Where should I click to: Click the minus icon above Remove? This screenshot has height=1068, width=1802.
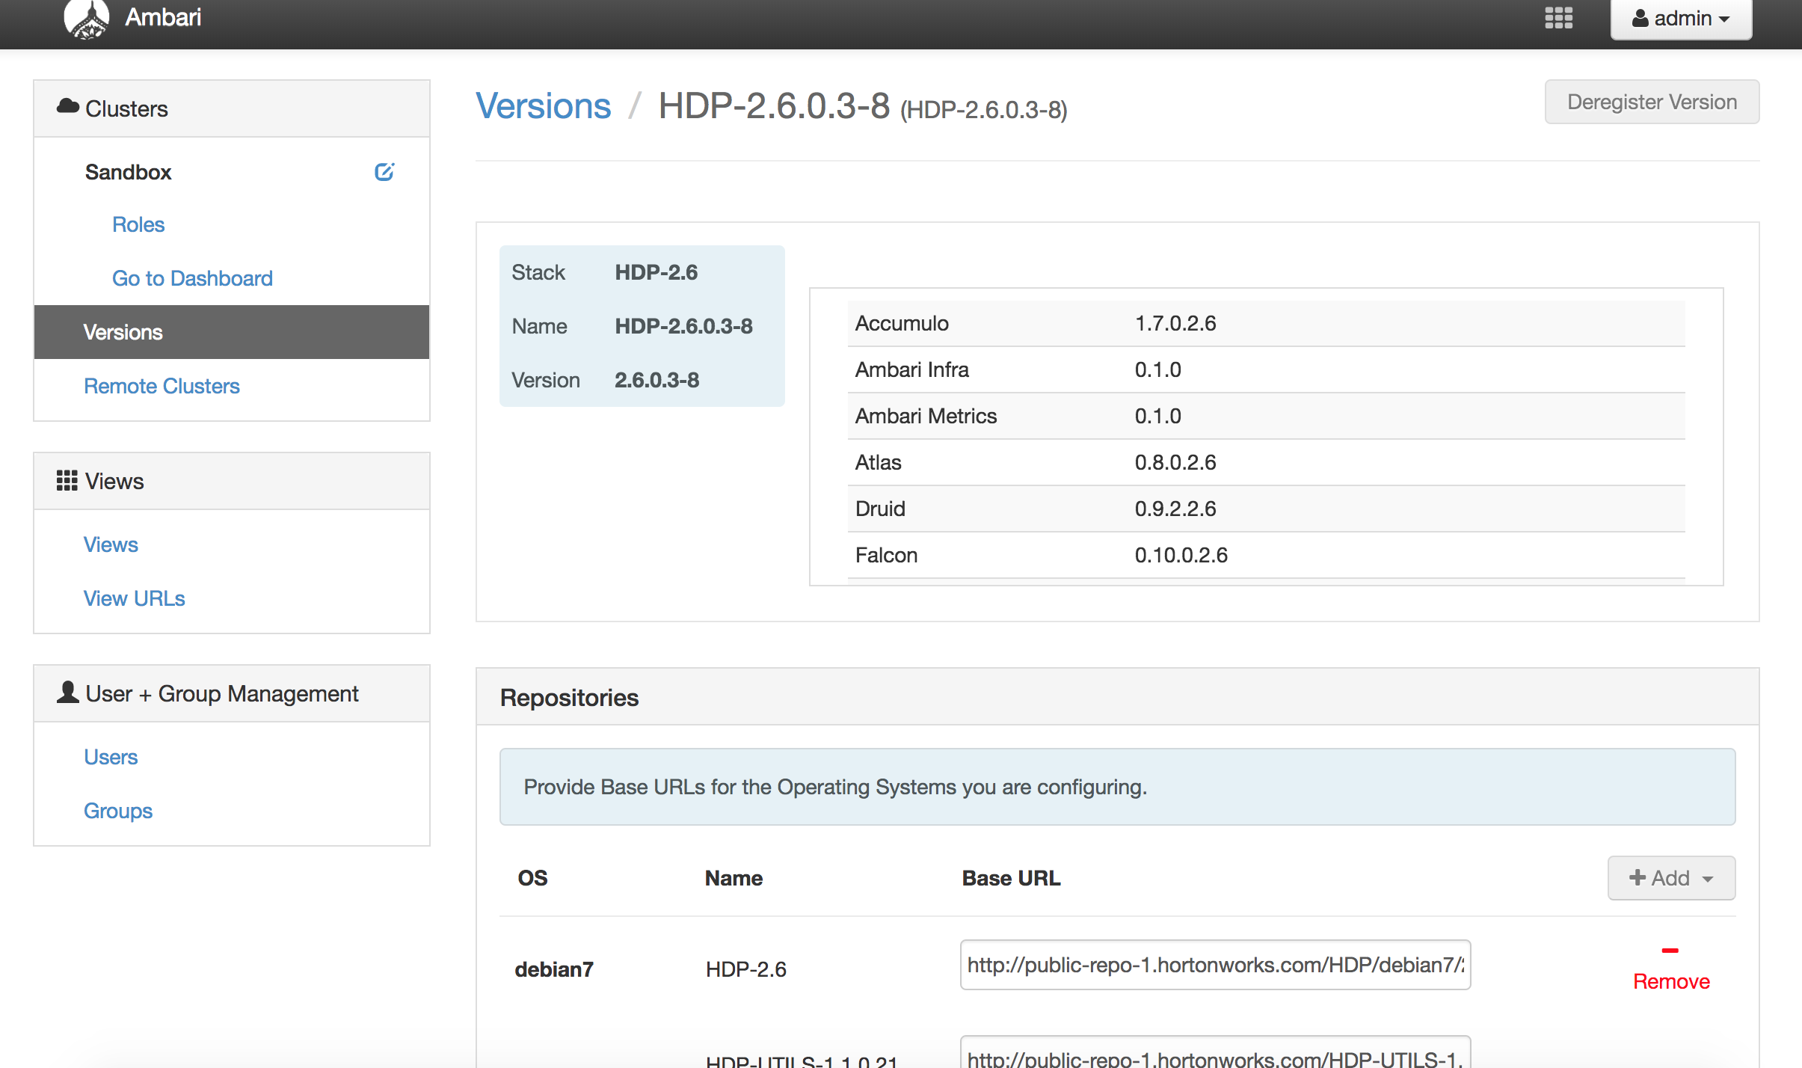coord(1670,951)
